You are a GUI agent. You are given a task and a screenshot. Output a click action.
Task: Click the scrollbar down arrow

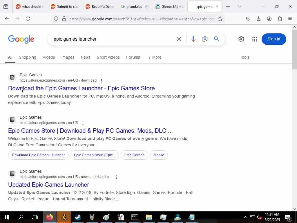pos(294,209)
